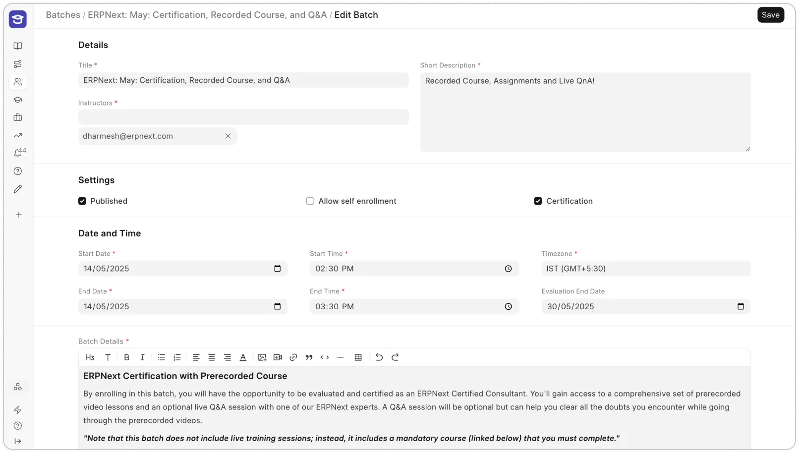Uncheck the Certification checkbox
This screenshot has height=453, width=799.
click(x=538, y=201)
